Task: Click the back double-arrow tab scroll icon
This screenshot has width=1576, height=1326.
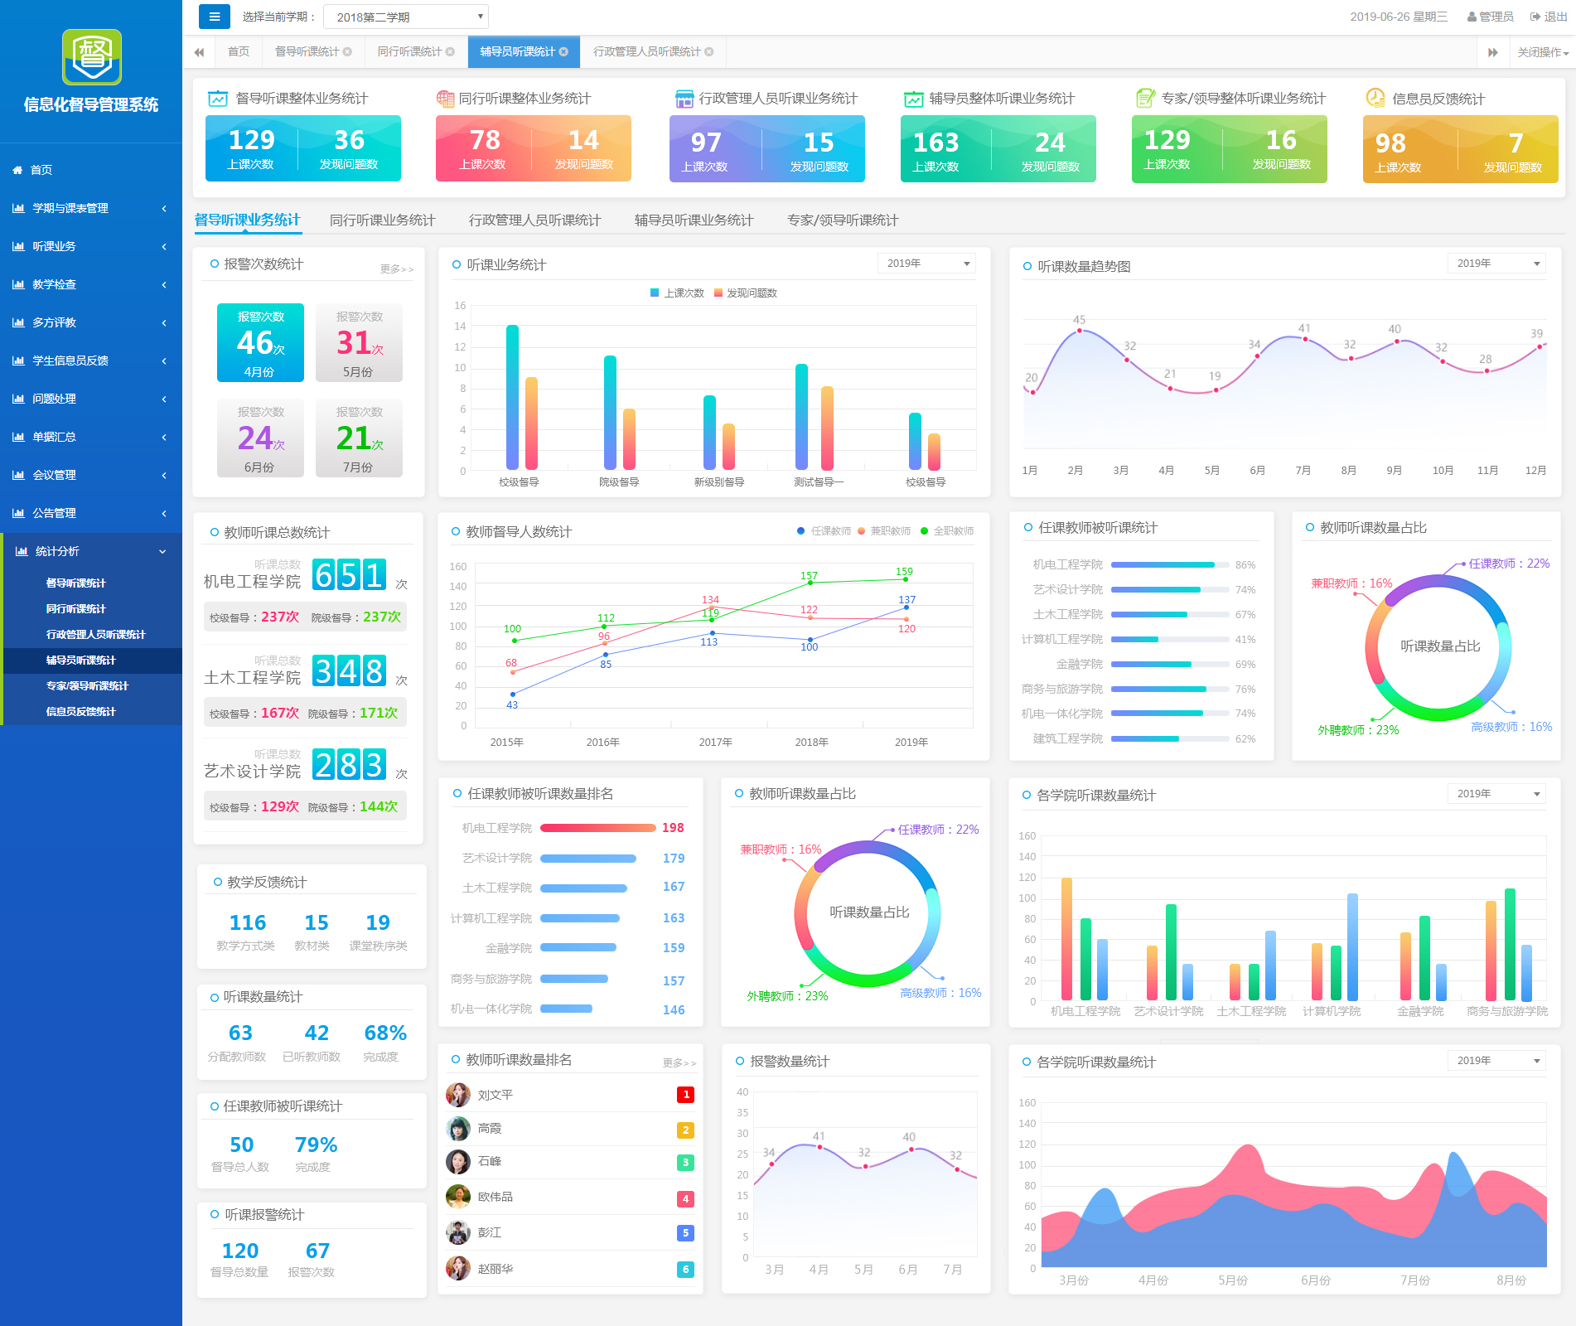Action: pos(199,52)
